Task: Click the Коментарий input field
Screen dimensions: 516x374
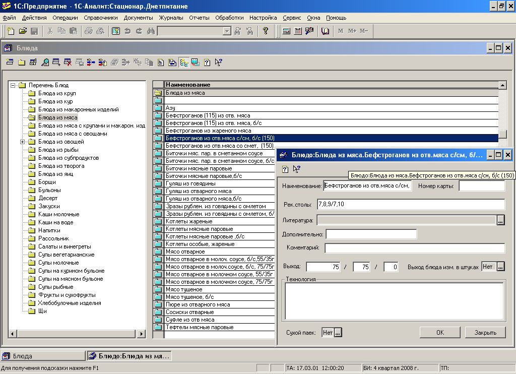Action: (415, 248)
